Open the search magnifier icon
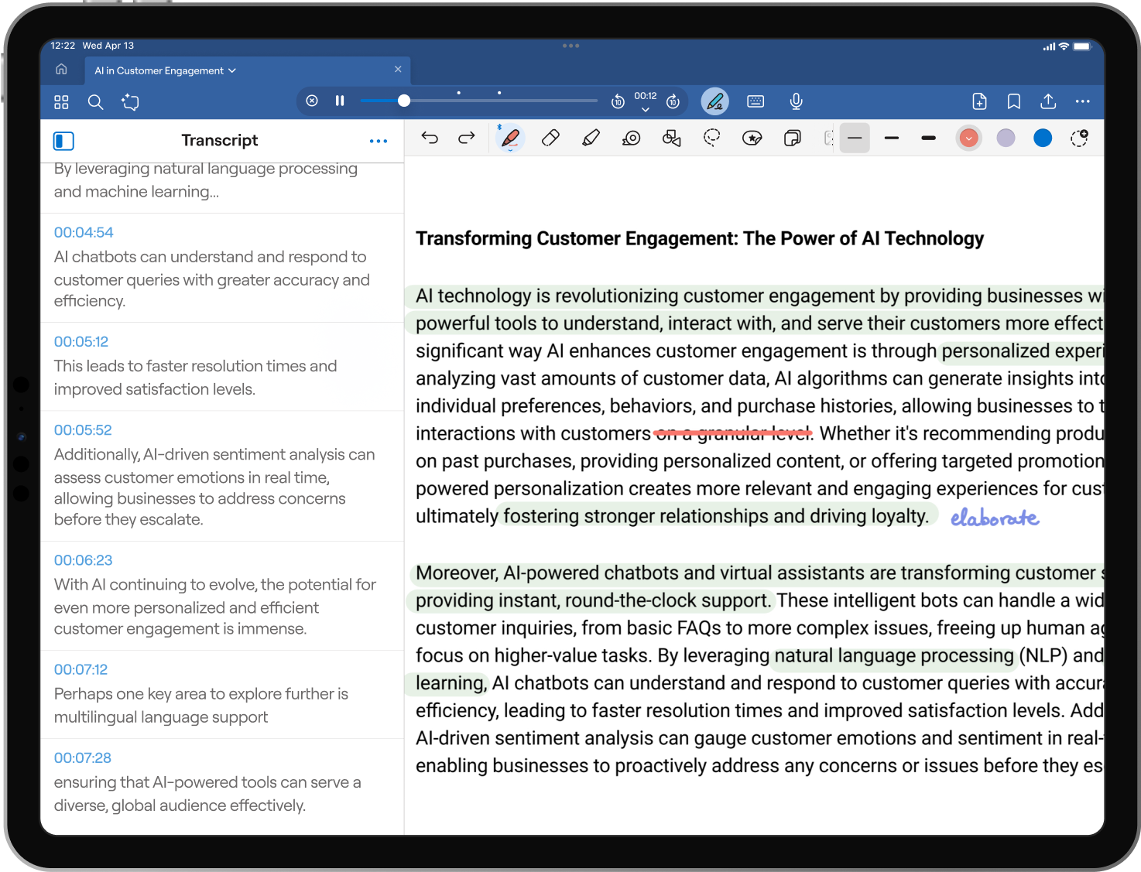 click(x=95, y=102)
